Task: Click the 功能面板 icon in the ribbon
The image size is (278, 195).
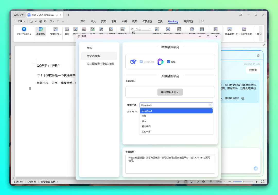Action: (x=41, y=30)
